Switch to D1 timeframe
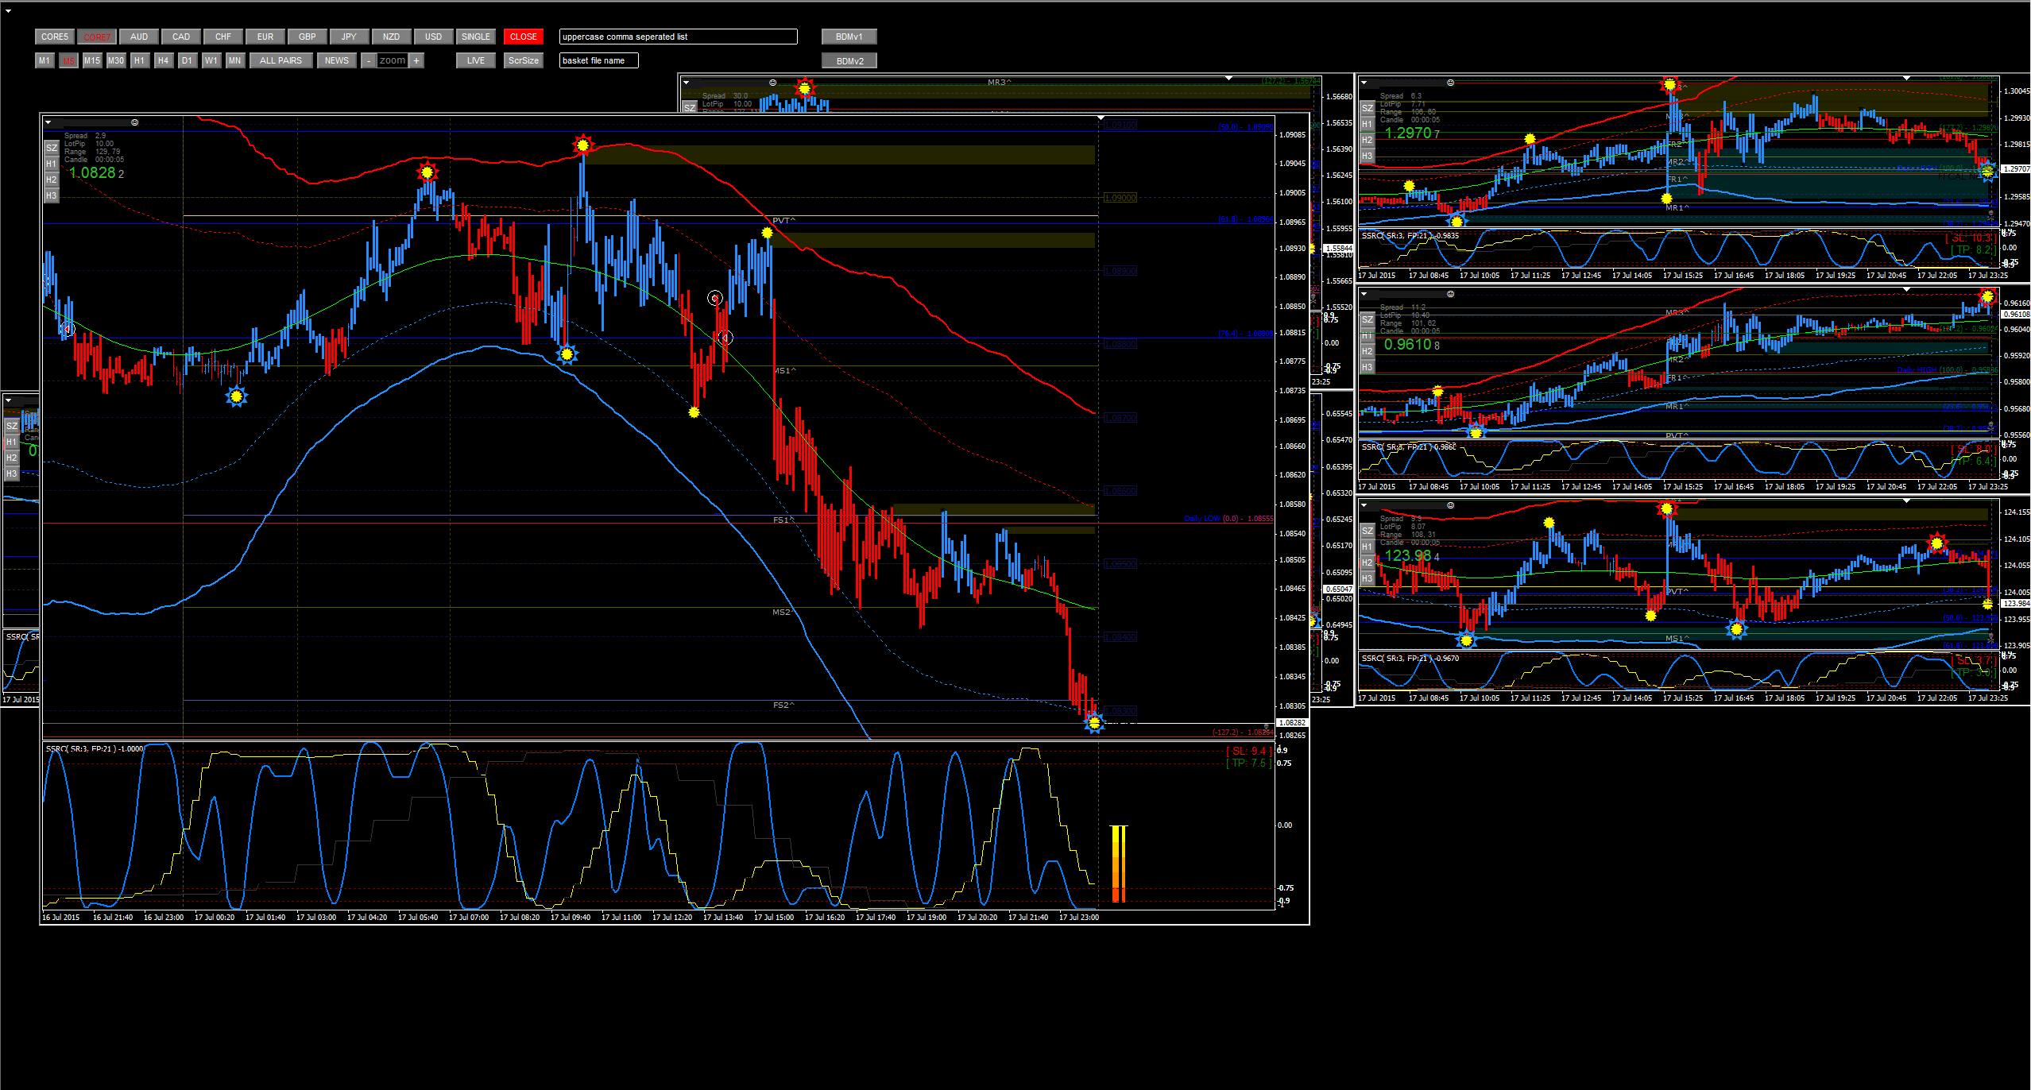Screen dimensions: 2031x1090 pyautogui.click(x=188, y=60)
